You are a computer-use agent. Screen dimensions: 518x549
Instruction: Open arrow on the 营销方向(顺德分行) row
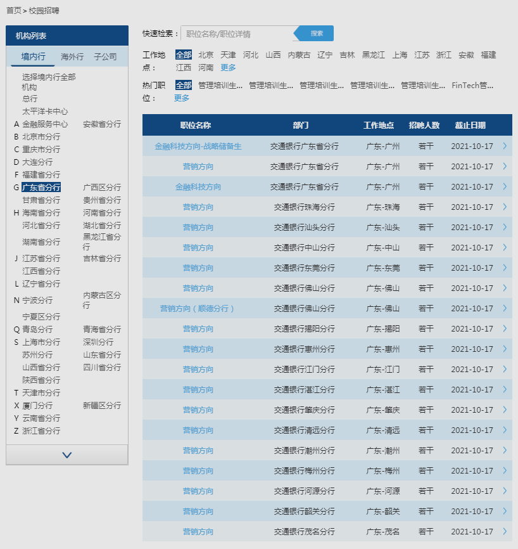pos(505,309)
